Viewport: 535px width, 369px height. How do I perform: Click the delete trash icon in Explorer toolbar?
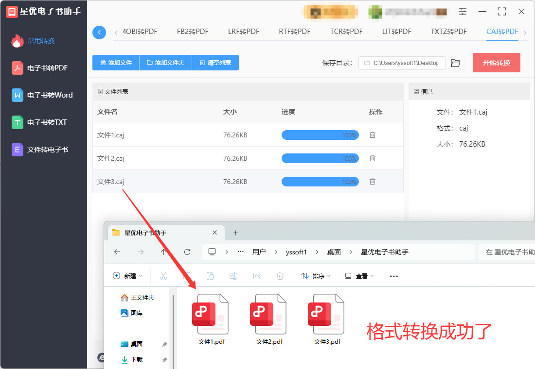pyautogui.click(x=280, y=276)
